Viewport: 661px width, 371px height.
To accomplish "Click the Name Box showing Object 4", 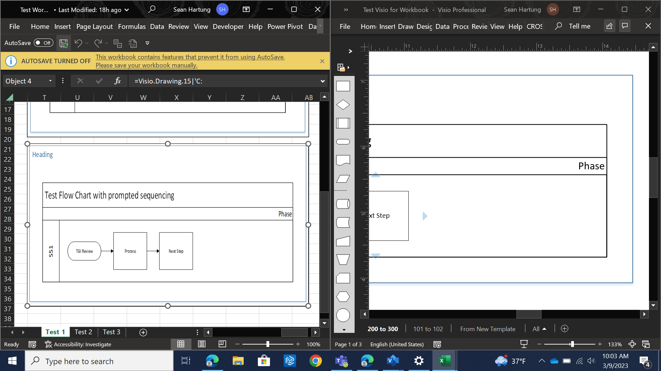I will pyautogui.click(x=25, y=81).
